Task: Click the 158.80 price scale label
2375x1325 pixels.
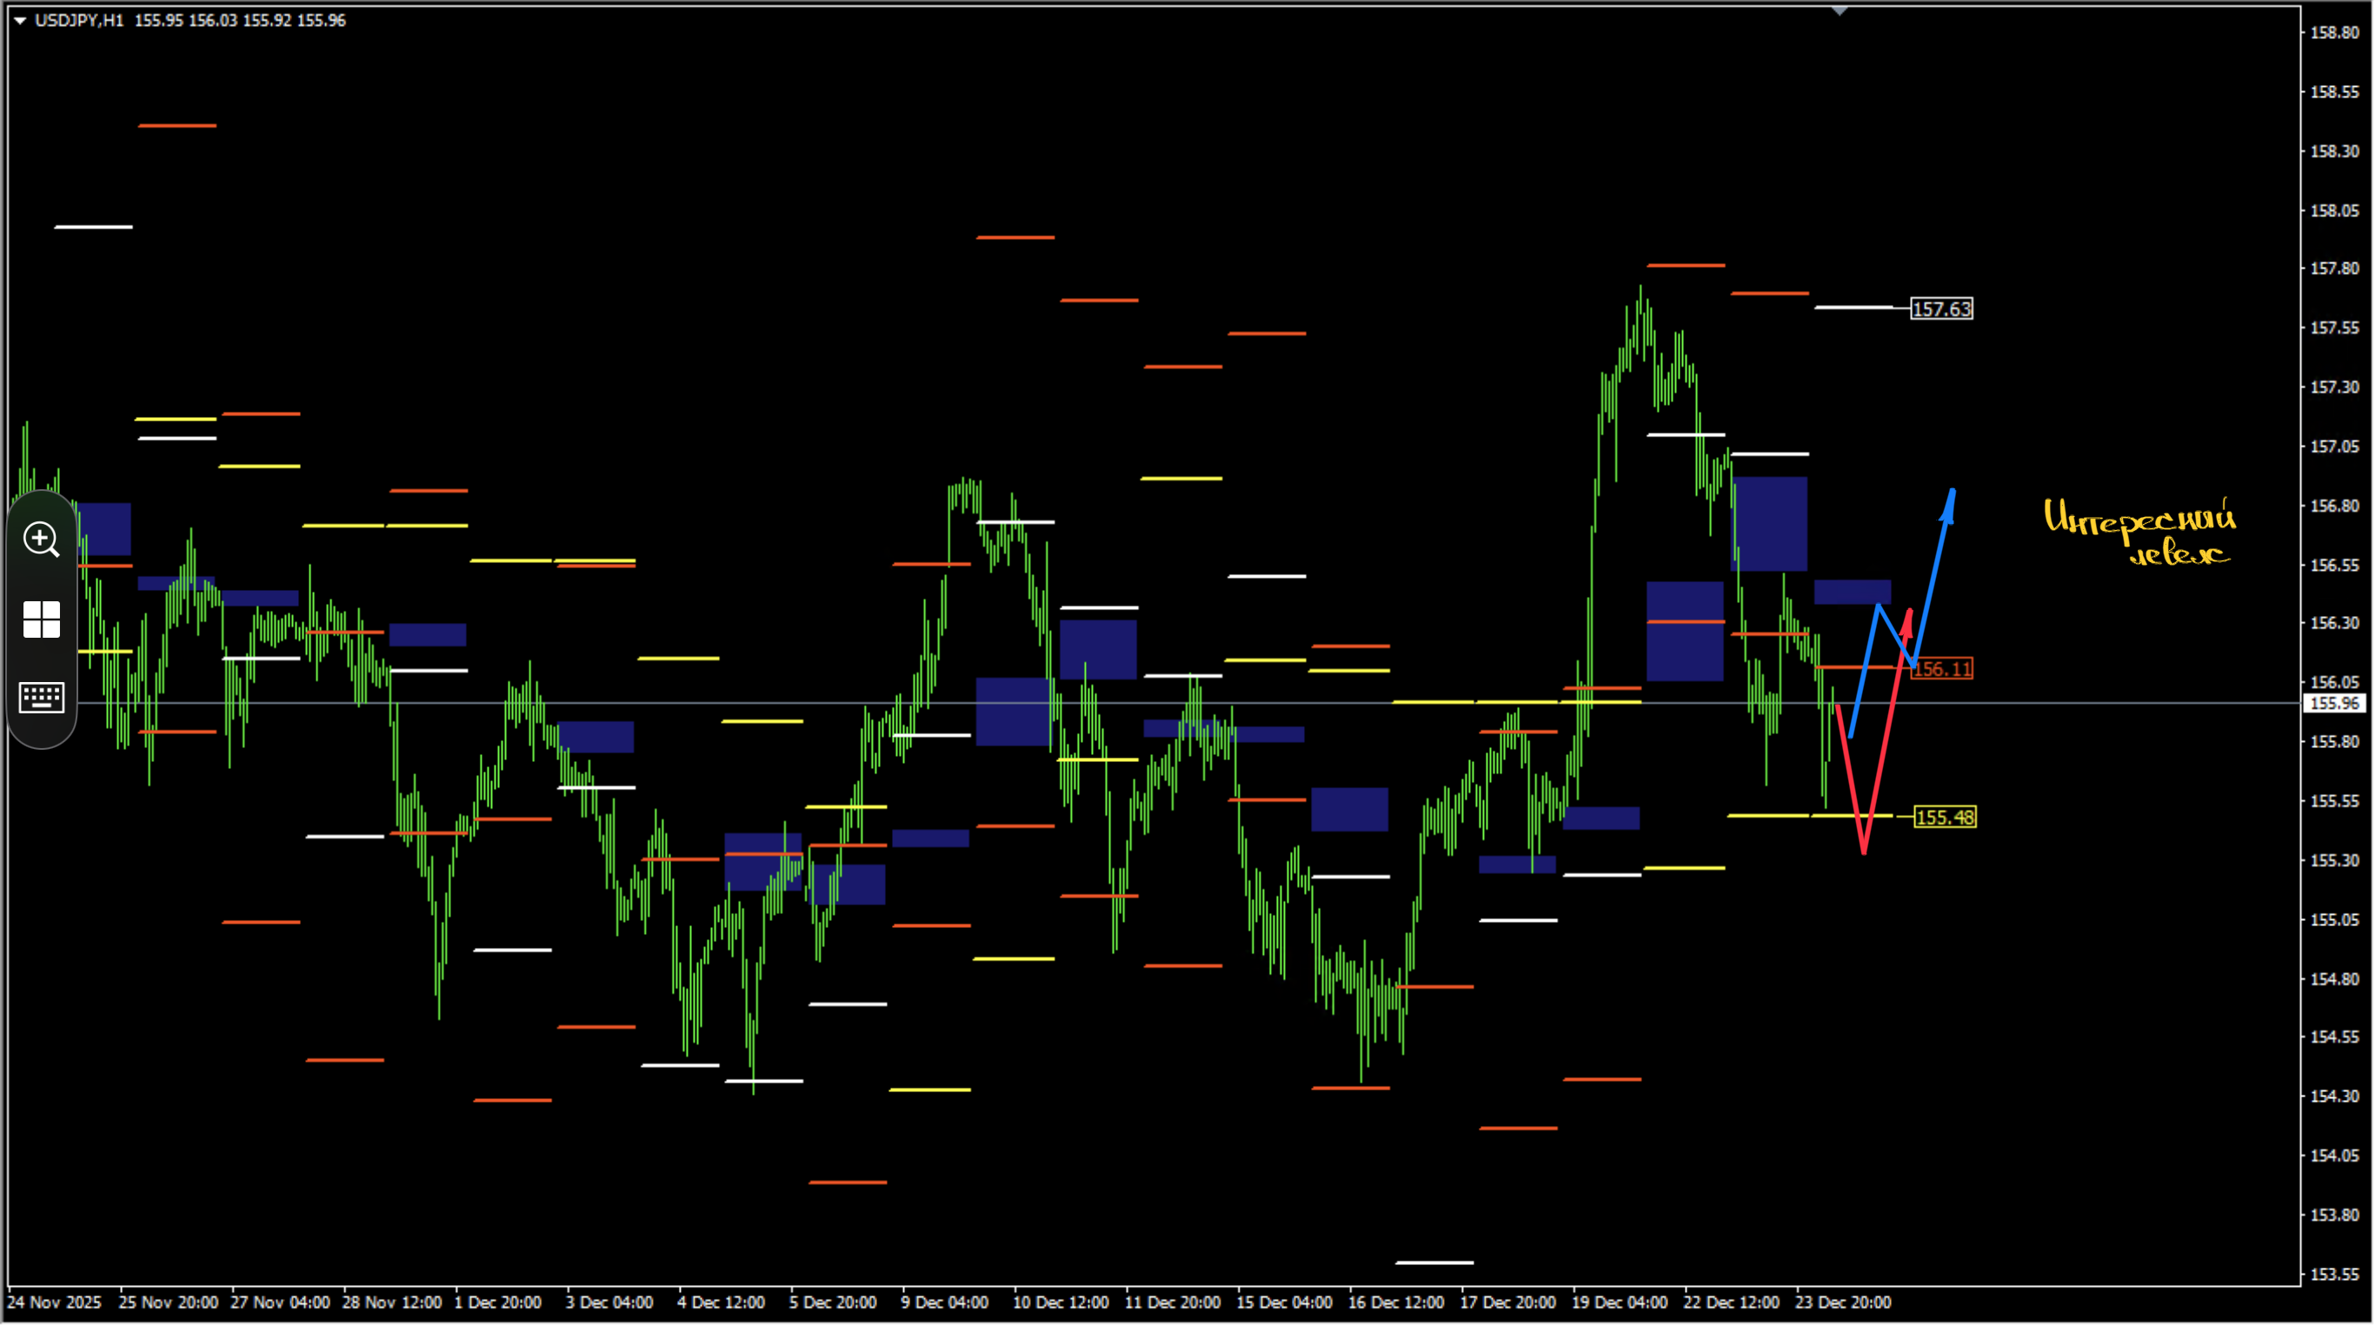Action: [x=2334, y=32]
